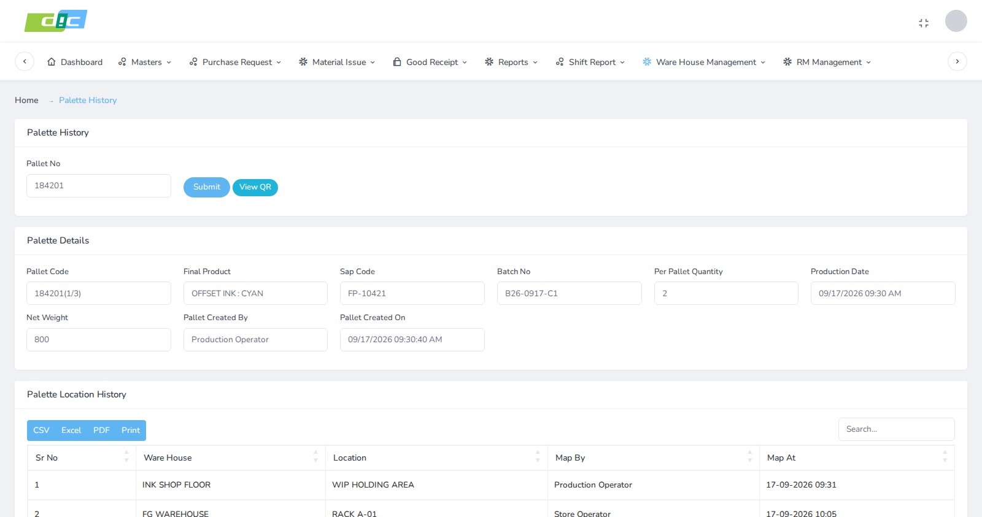Click the RM Management gear icon
Viewport: 982px width, 517px height.
coord(787,62)
